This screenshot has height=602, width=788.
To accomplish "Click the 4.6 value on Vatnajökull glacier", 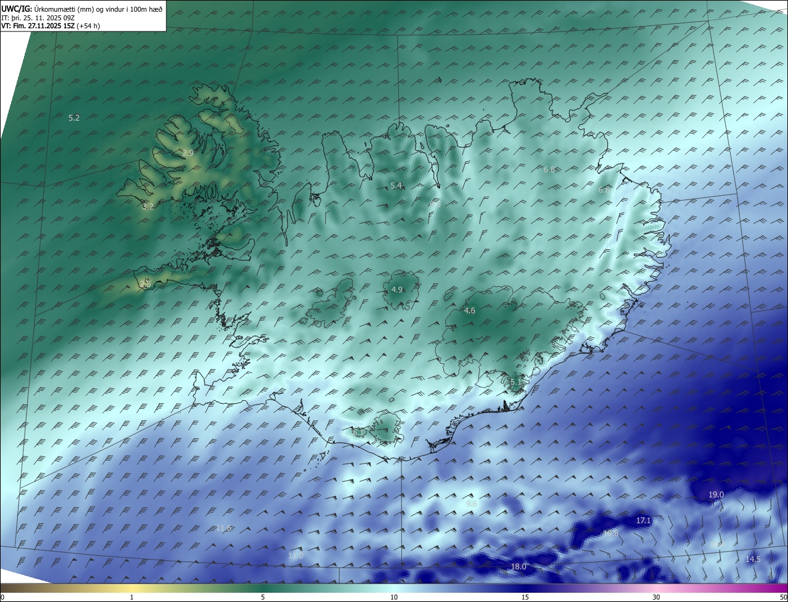I will (x=470, y=311).
